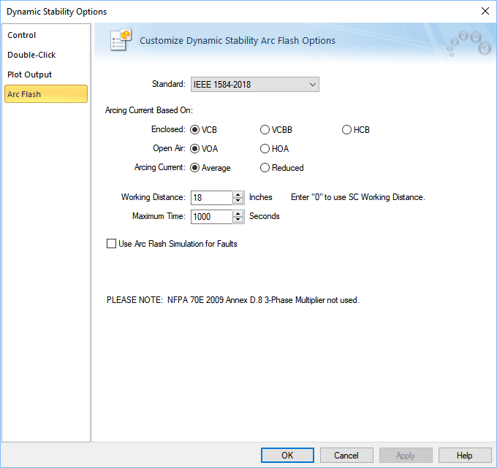
Task: Open Help for this dialog
Action: tap(465, 455)
